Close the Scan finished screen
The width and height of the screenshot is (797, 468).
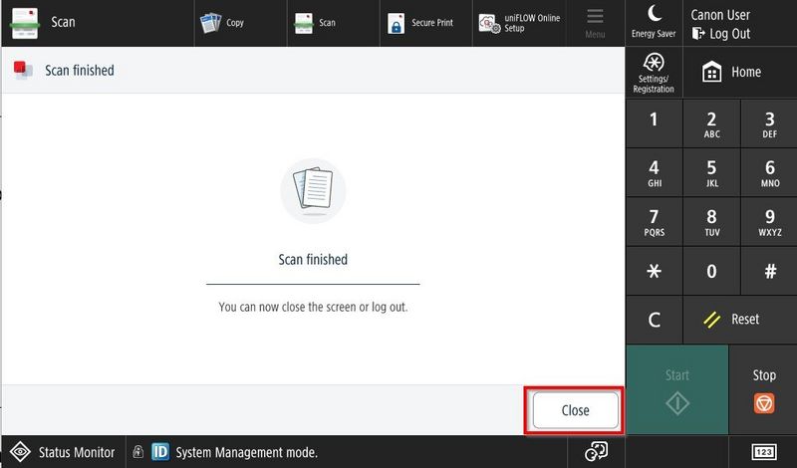click(x=575, y=410)
